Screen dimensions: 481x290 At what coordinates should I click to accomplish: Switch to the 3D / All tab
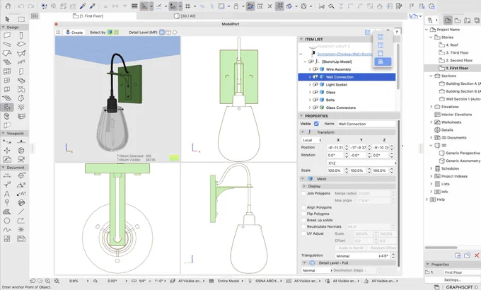(x=185, y=16)
